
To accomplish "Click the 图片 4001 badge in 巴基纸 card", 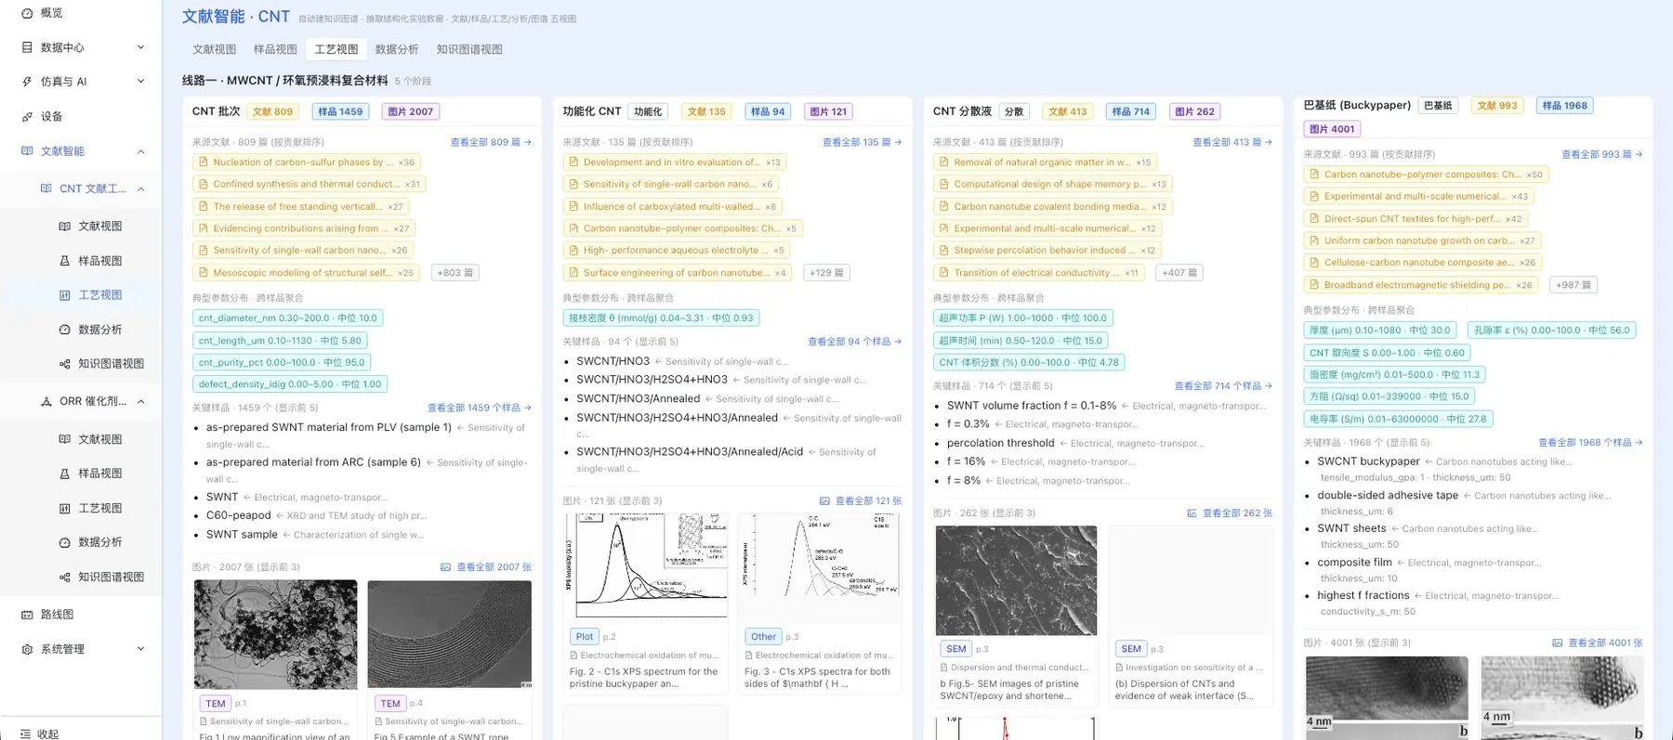I will click(x=1332, y=129).
